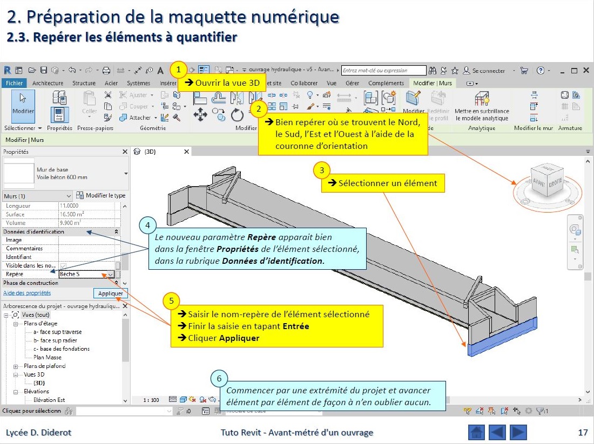Click 'Se connecter' sign-in
Image resolution: width=594 pixels, height=444 pixels.
pos(484,71)
